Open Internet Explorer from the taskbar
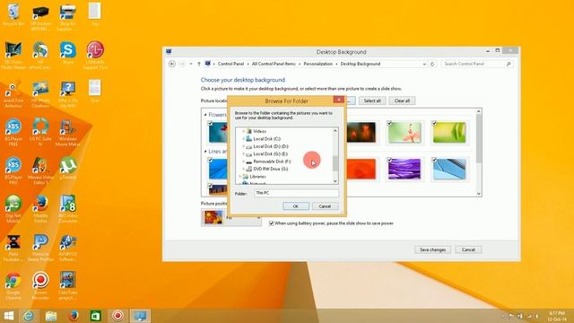Image resolution: width=574 pixels, height=323 pixels. (29, 316)
